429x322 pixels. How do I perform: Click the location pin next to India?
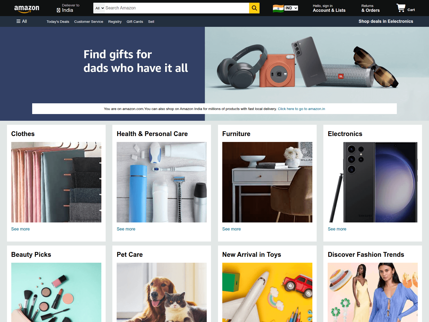pos(58,10)
